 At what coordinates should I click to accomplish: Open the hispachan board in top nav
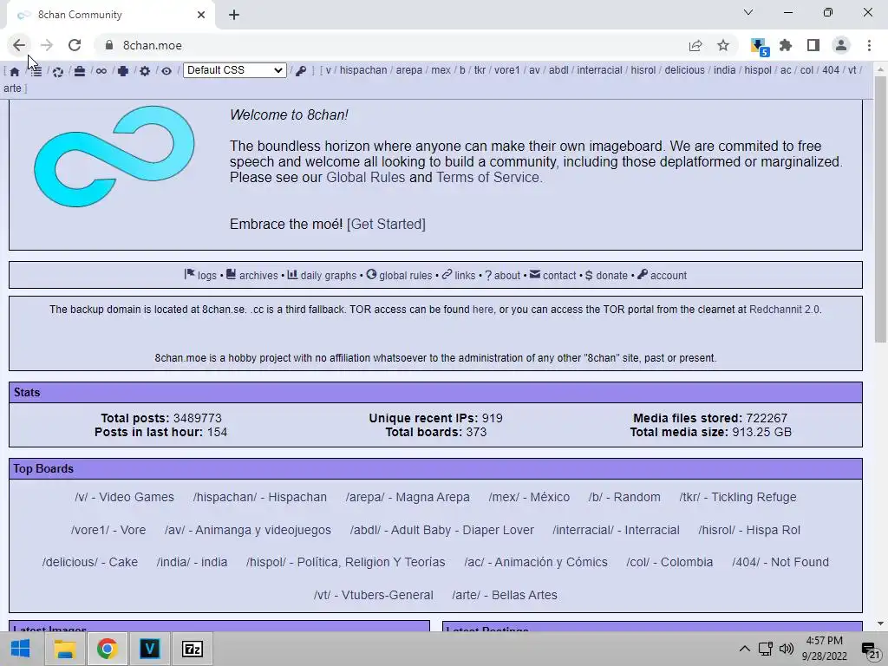point(363,70)
